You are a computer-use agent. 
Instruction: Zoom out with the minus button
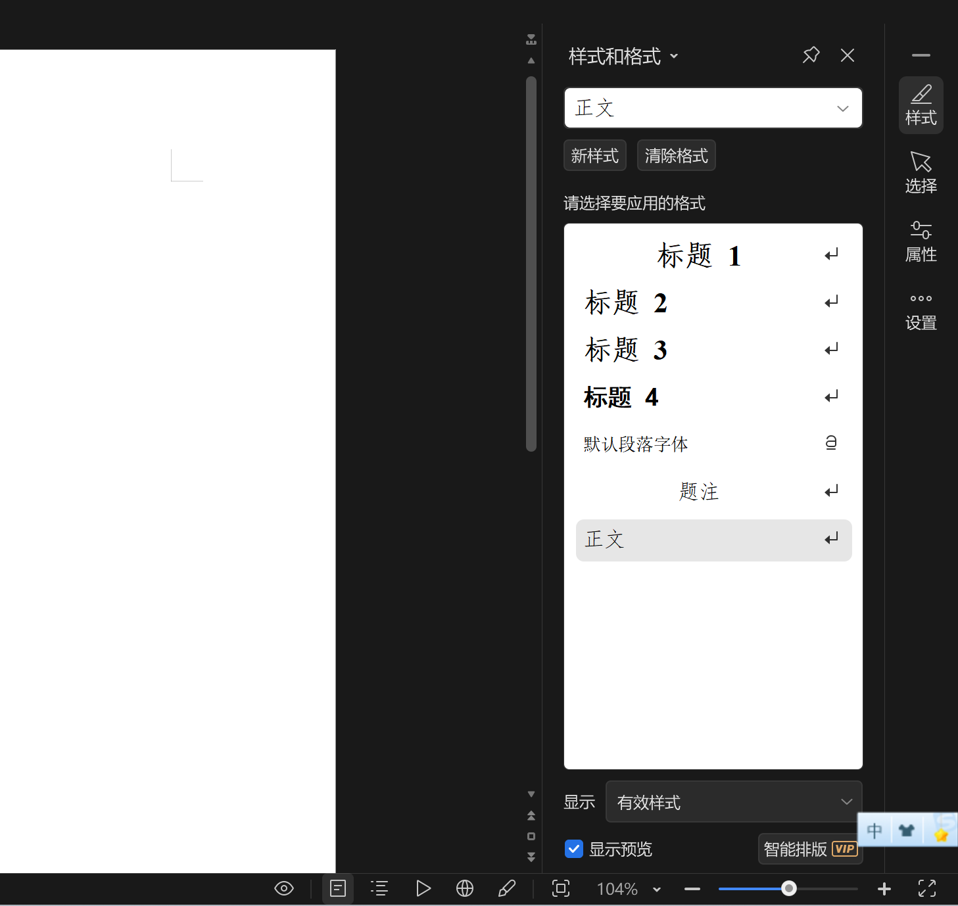click(692, 889)
